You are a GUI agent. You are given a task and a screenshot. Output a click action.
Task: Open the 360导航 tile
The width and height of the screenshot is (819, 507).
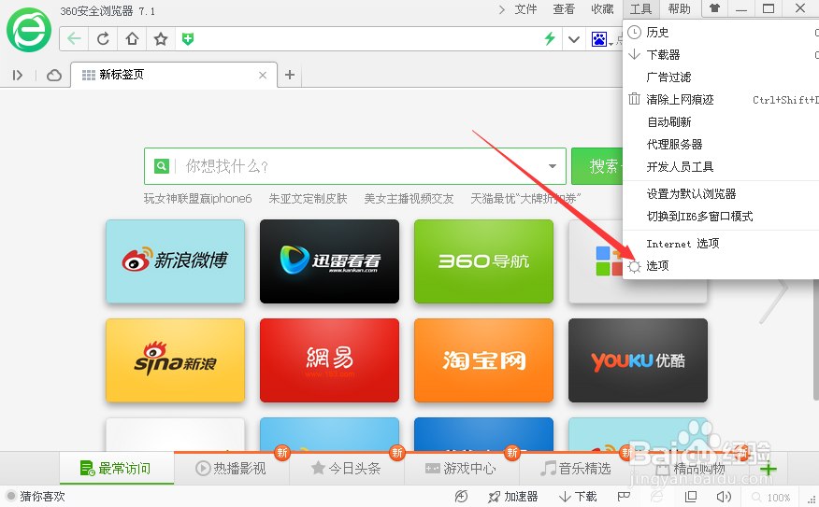point(483,261)
